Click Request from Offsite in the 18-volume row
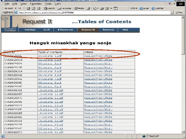The image size is (186, 139). 98,121
